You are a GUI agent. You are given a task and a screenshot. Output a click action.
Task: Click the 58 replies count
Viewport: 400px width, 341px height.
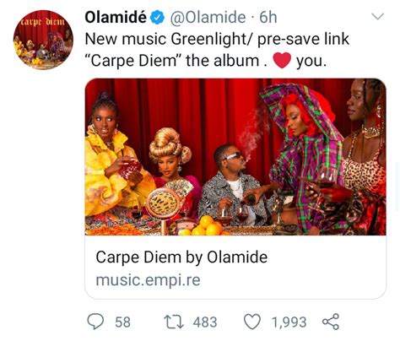tap(122, 322)
